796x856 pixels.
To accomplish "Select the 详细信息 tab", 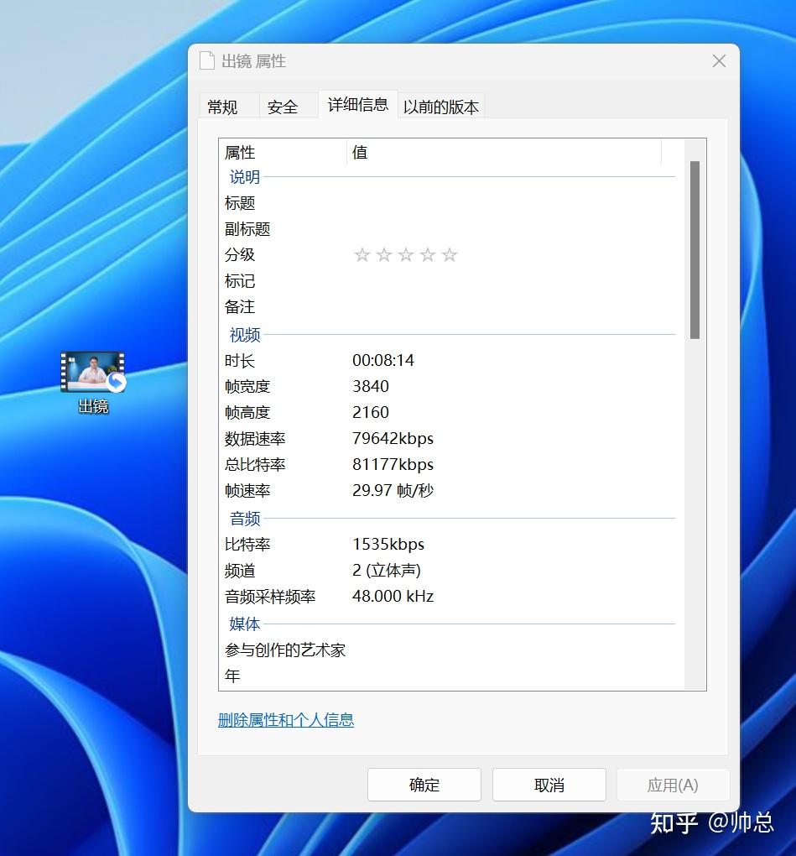I will [x=357, y=104].
